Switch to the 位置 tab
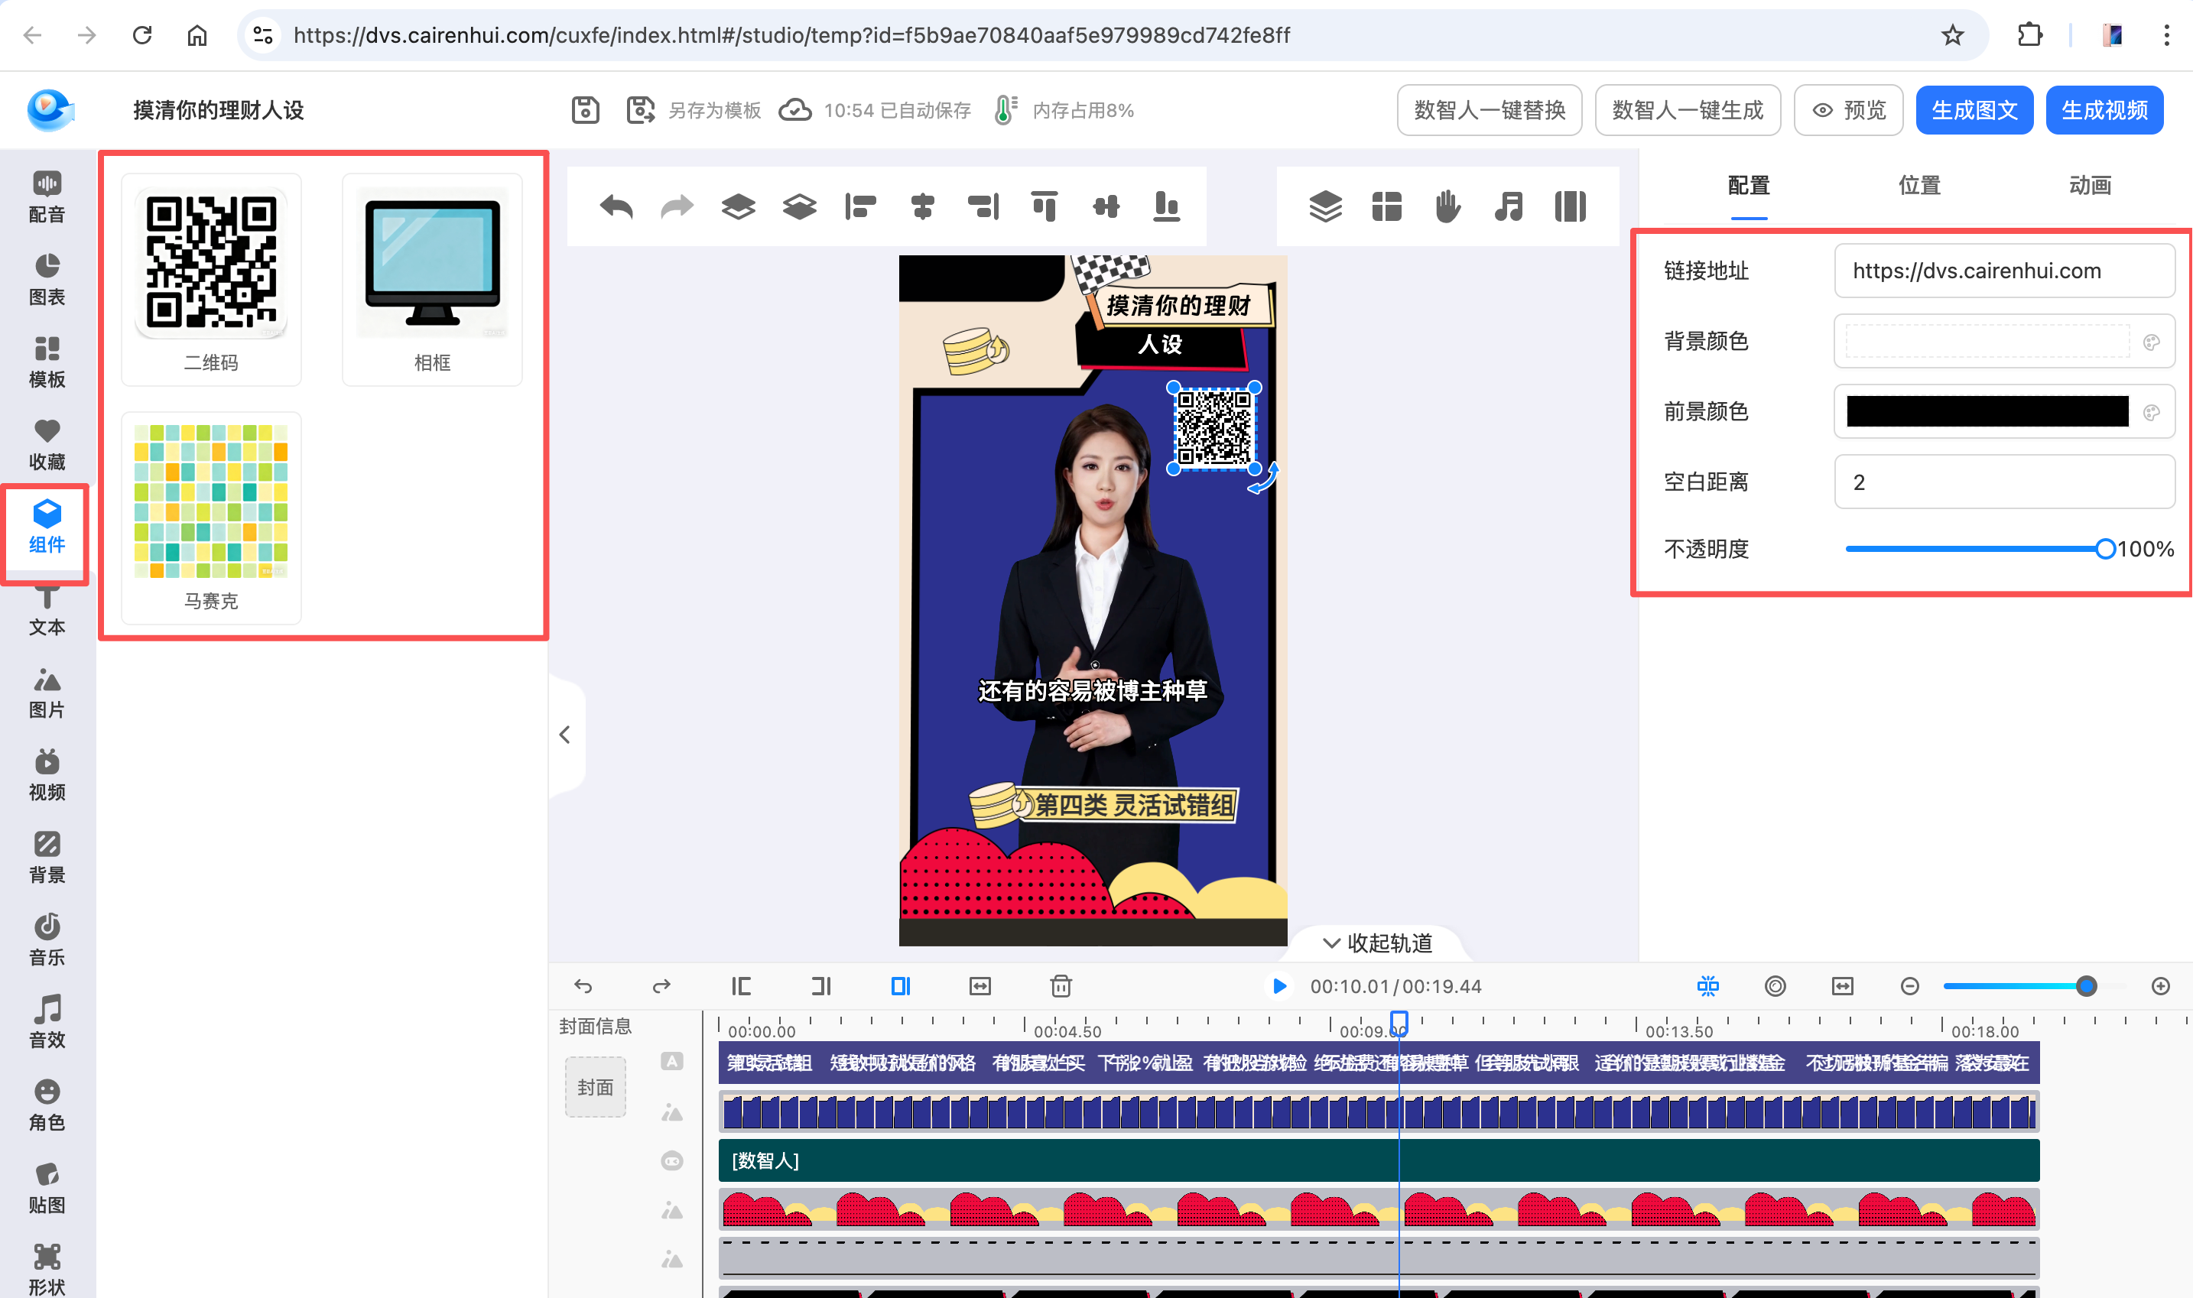Image resolution: width=2193 pixels, height=1298 pixels. [x=1919, y=186]
